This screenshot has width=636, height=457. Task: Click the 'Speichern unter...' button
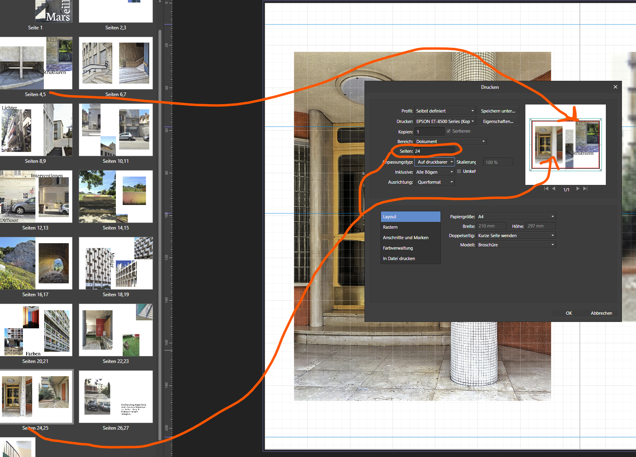498,111
